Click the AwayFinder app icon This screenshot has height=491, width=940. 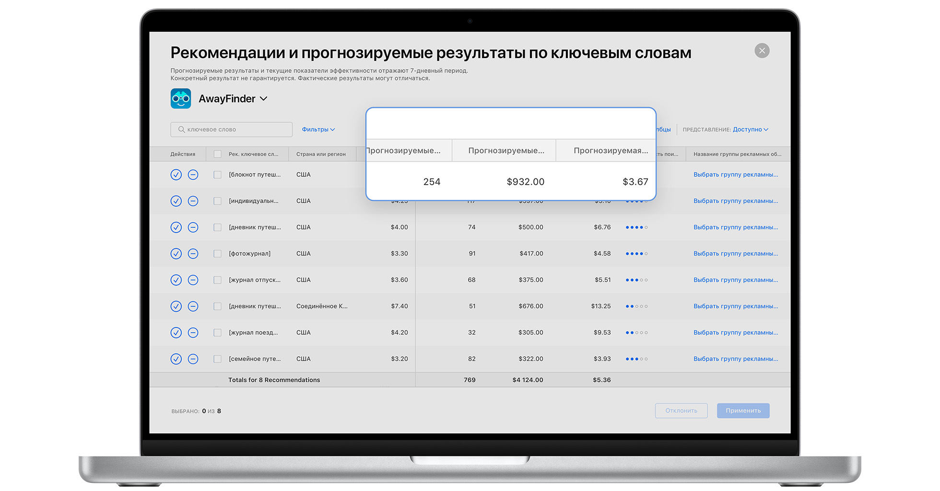pyautogui.click(x=181, y=99)
